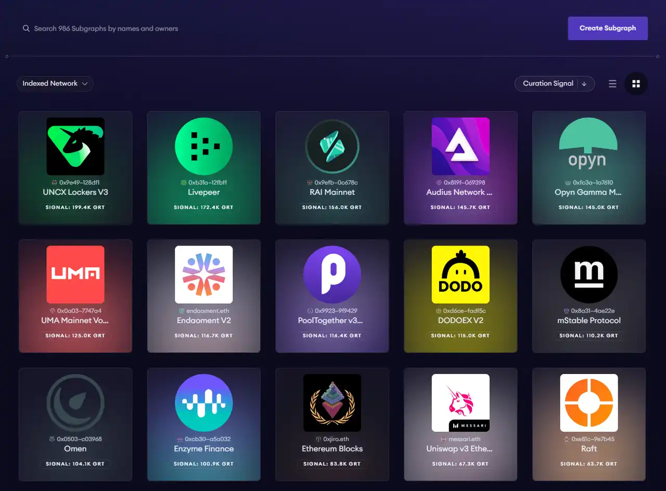Click the Livepeer green circle logo

203,146
